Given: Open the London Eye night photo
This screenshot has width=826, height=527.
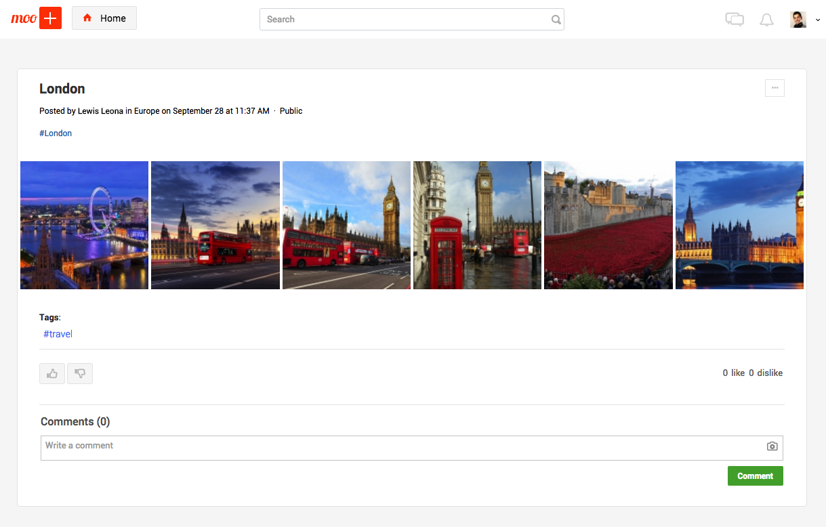Looking at the screenshot, I should (84, 225).
